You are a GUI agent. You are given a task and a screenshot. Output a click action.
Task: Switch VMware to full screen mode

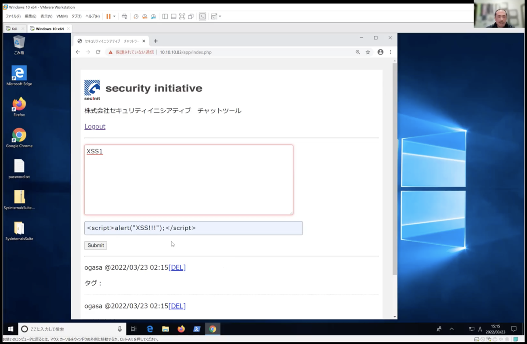182,16
